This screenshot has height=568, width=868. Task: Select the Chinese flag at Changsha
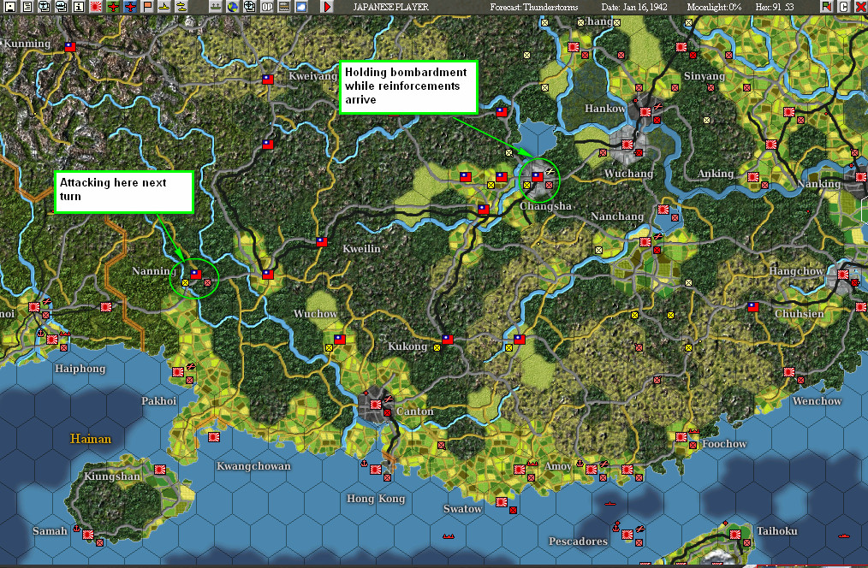click(538, 177)
